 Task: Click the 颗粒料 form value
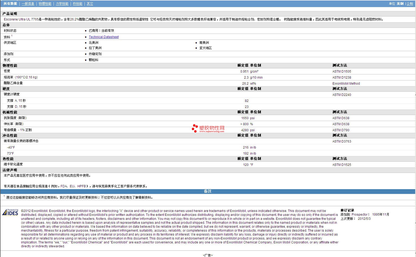pyautogui.click(x=93, y=60)
